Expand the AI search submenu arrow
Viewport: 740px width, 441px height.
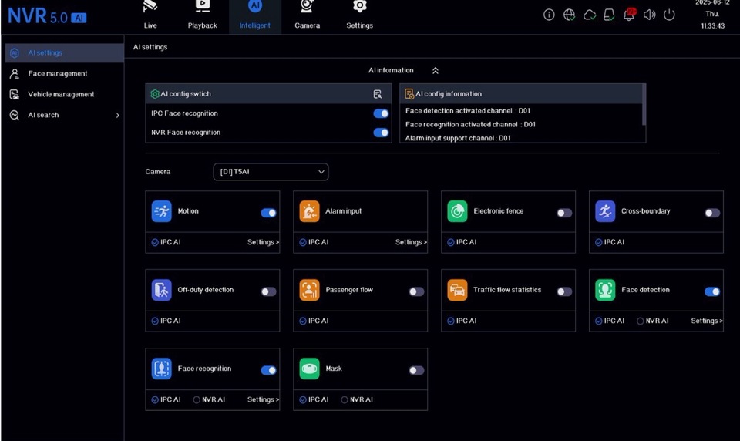pyautogui.click(x=117, y=115)
